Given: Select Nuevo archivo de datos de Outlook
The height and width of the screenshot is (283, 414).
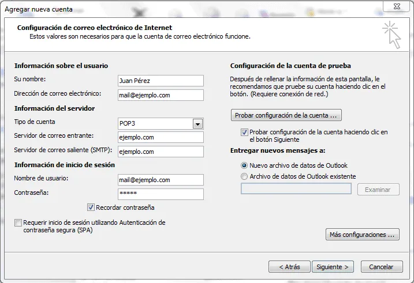Looking at the screenshot, I should 244,165.
